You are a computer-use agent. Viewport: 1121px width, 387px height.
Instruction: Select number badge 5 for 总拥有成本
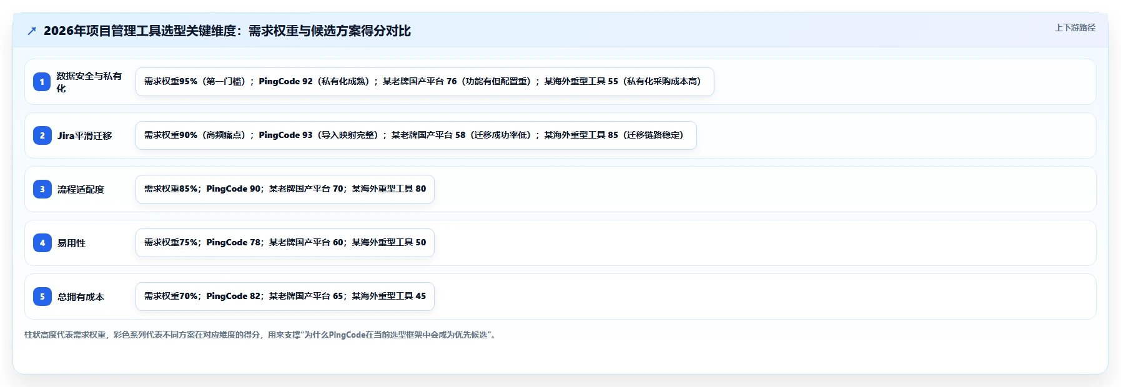[x=42, y=296]
